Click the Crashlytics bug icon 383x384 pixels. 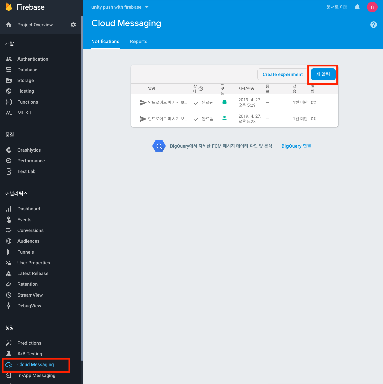9,150
